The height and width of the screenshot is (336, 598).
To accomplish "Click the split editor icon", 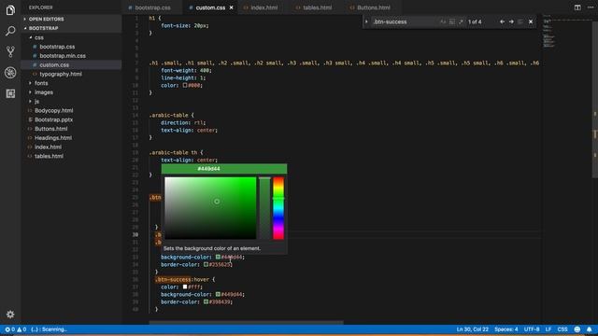I will (x=577, y=7).
